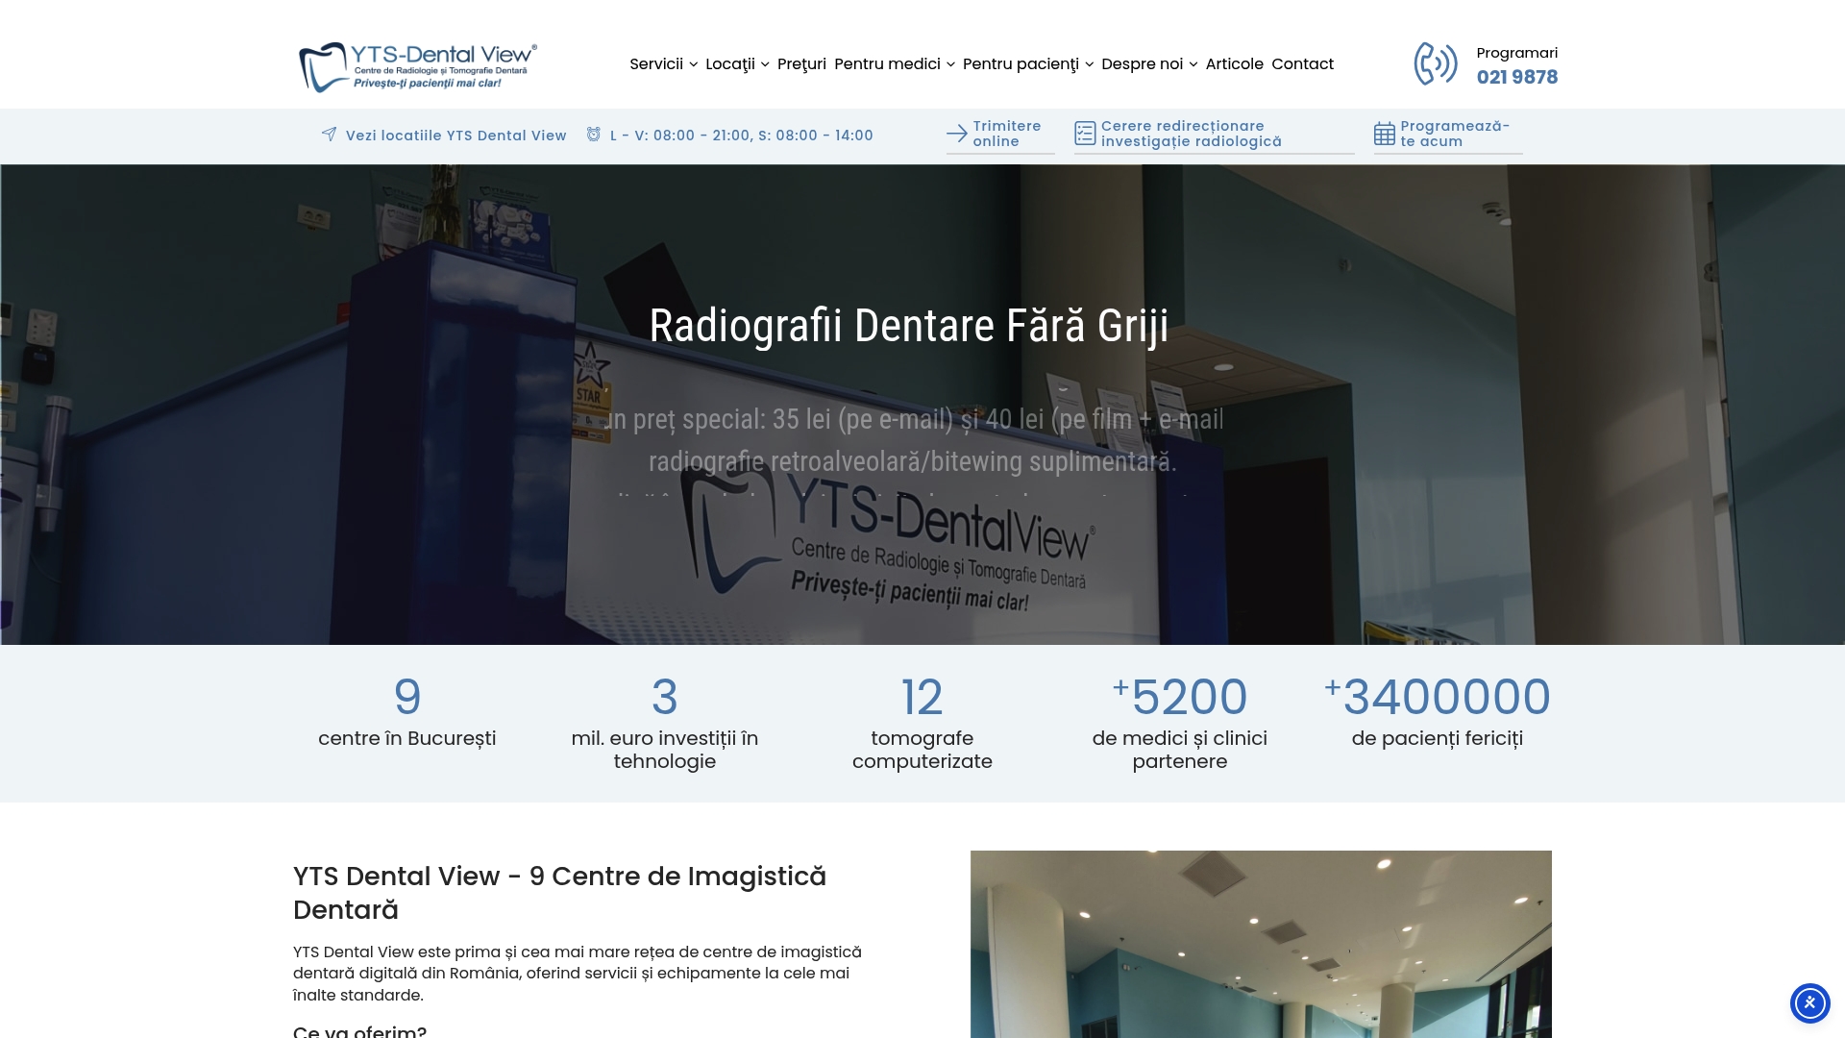1845x1038 pixels.
Task: Open the YTS-Dental View logo homepage
Action: coord(418,64)
